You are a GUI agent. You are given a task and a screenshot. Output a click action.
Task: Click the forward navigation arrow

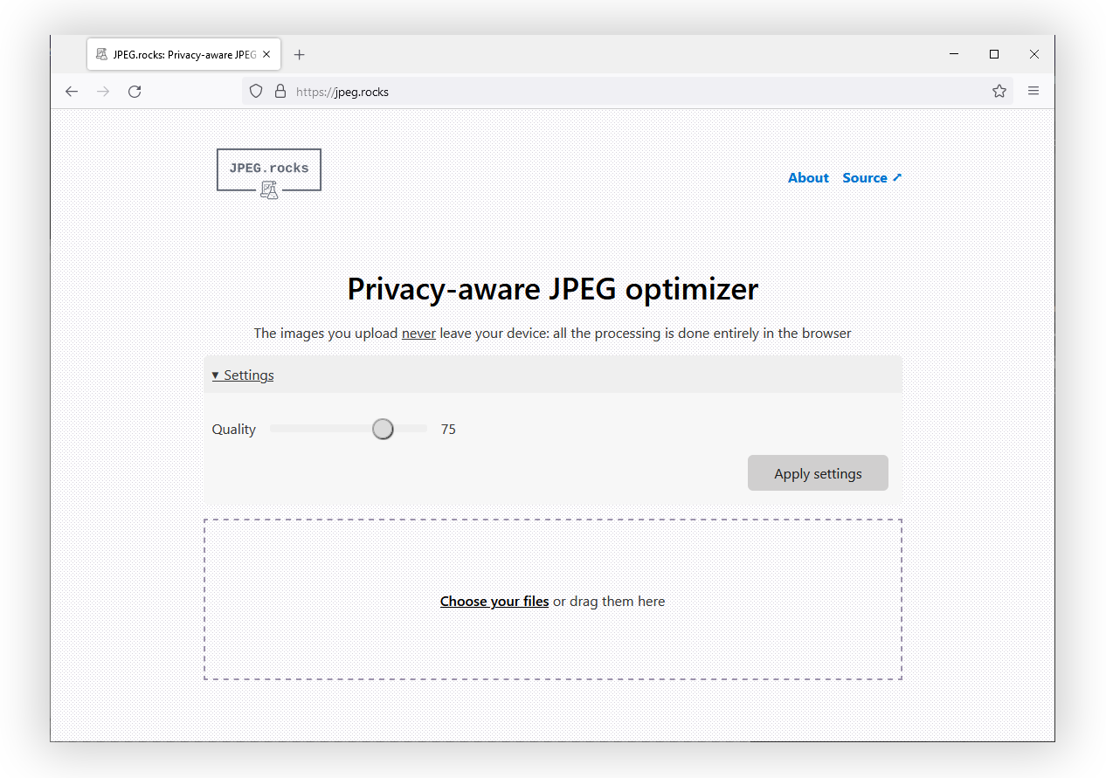(x=102, y=91)
